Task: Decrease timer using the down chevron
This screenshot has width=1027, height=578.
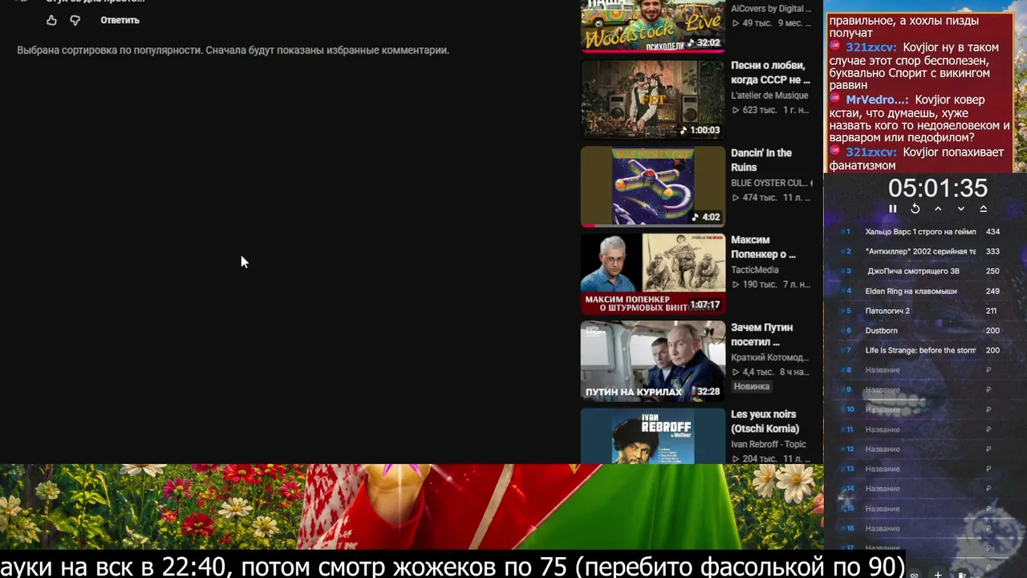Action: [960, 209]
